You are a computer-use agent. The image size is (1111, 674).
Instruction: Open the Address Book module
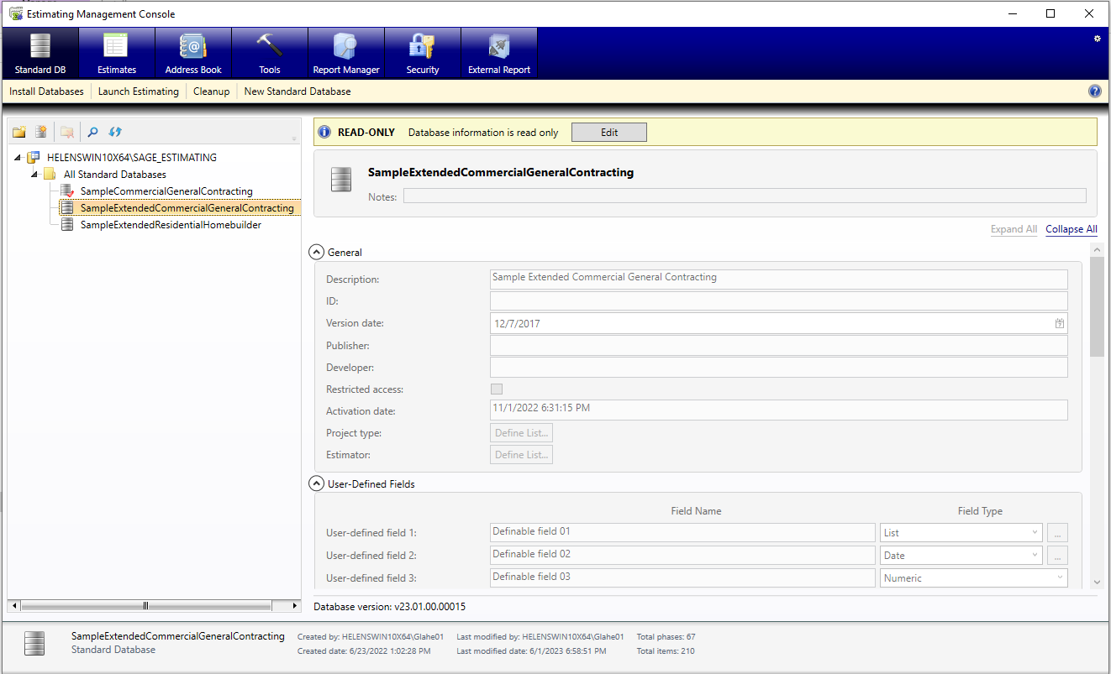[193, 53]
